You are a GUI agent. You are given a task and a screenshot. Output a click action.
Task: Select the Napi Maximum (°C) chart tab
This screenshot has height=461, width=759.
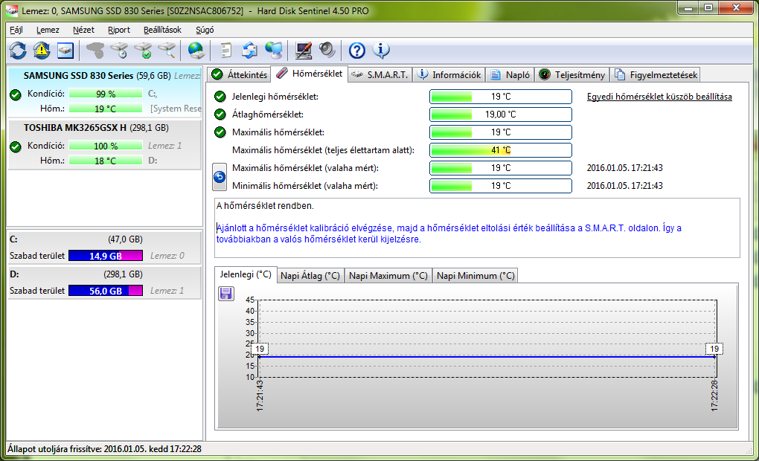tap(388, 275)
